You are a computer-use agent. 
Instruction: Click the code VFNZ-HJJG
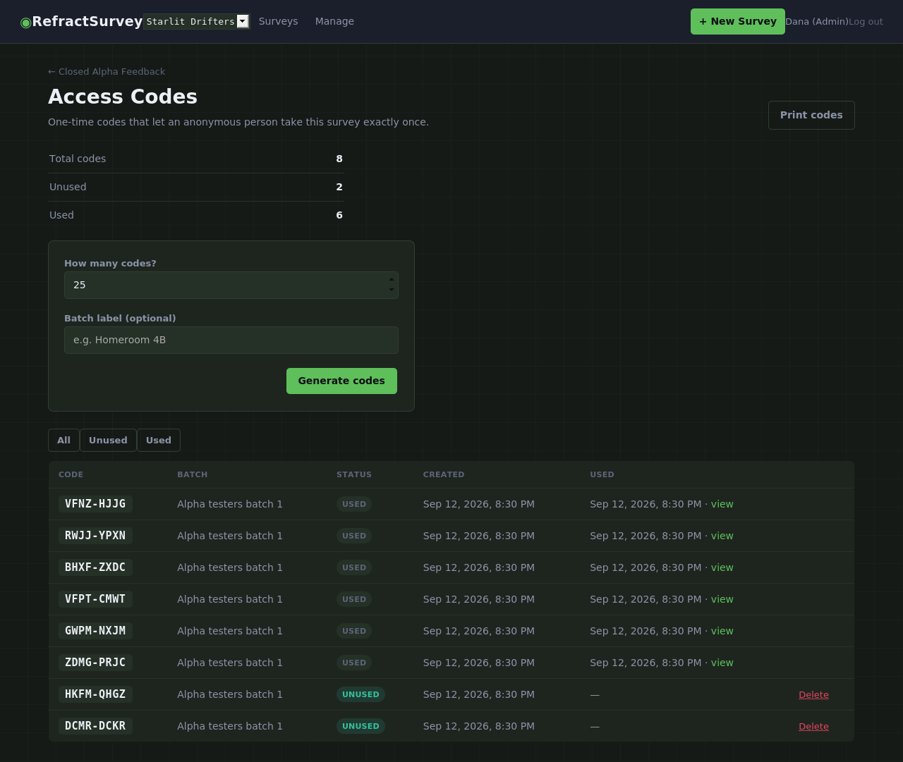click(95, 504)
